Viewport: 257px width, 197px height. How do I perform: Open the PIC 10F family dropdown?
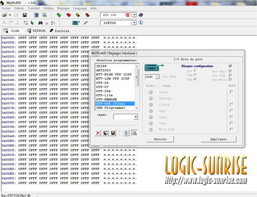coord(134,15)
